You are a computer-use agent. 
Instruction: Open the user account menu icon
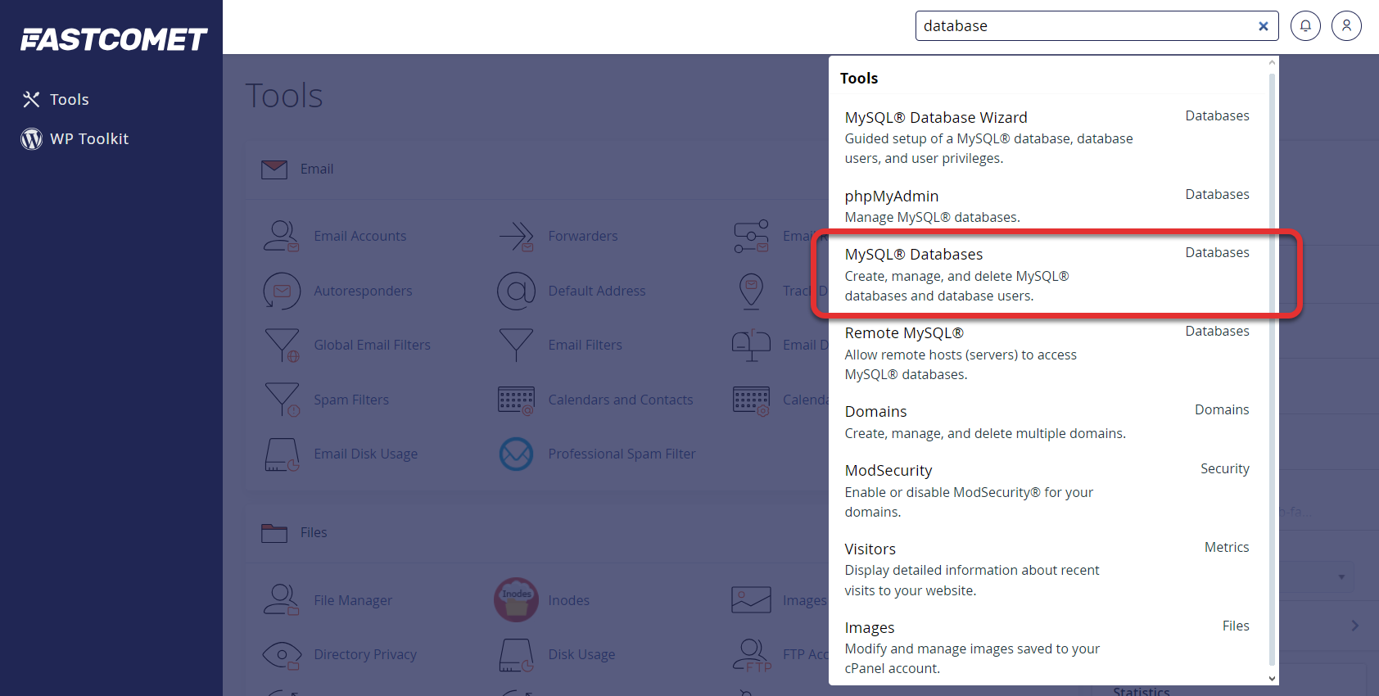pyautogui.click(x=1346, y=25)
